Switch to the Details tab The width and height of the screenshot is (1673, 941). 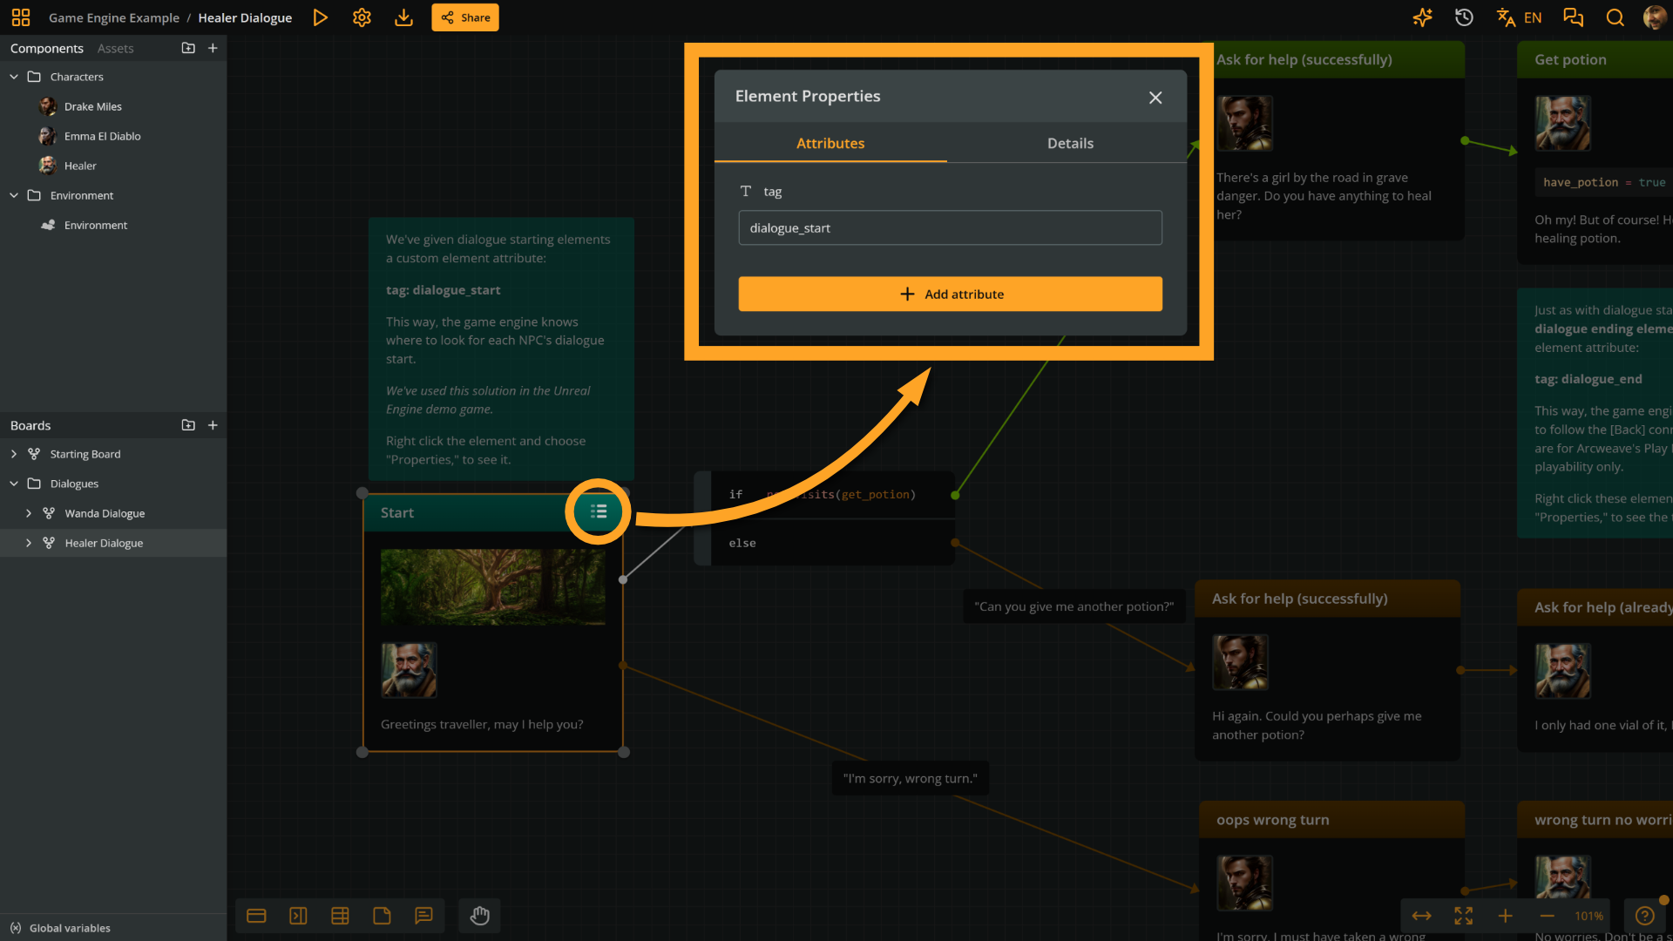click(x=1070, y=144)
